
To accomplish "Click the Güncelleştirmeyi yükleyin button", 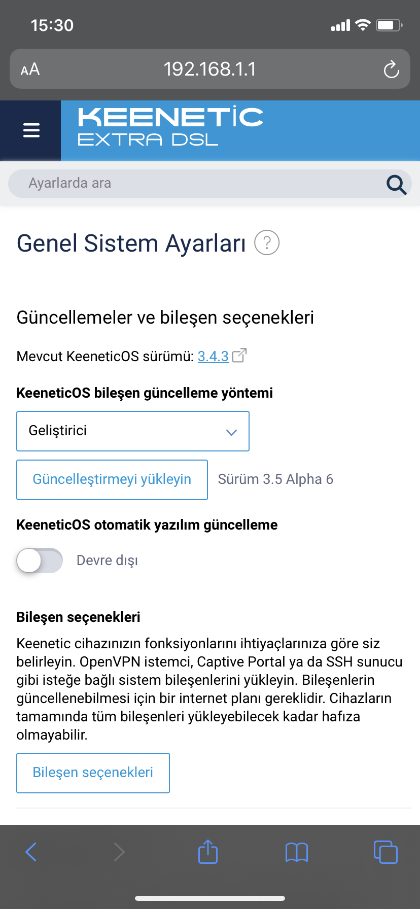I will point(112,480).
